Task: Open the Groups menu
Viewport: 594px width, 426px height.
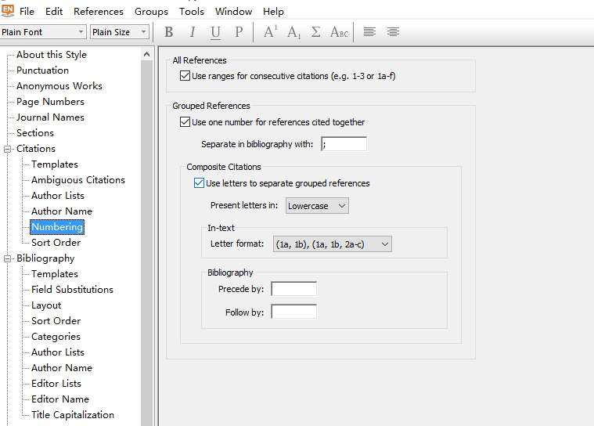Action: pyautogui.click(x=151, y=12)
